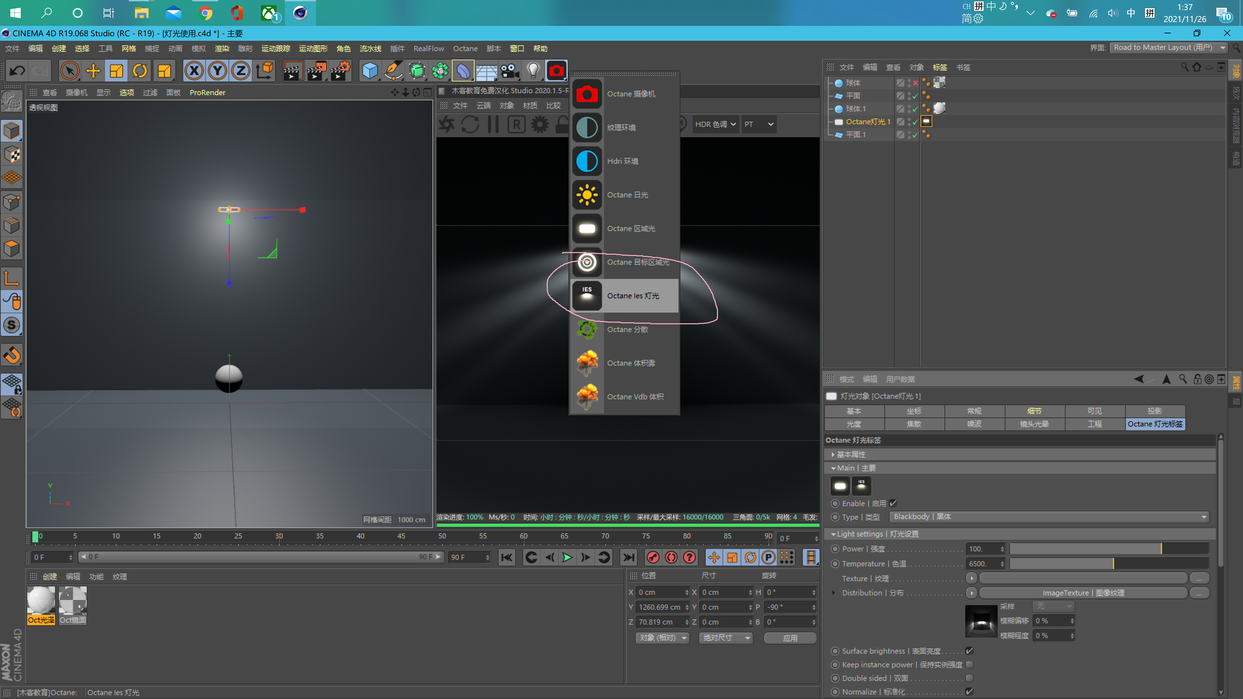Click the 绝对尺寸 button
Image resolution: width=1243 pixels, height=699 pixels.
pyautogui.click(x=725, y=638)
